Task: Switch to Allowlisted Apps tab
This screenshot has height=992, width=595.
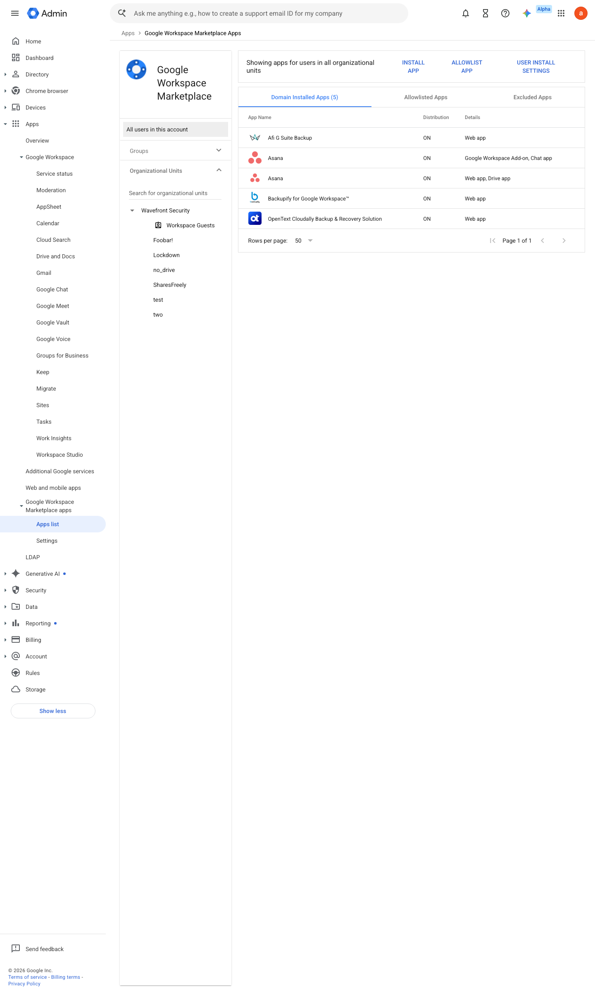Action: click(426, 97)
